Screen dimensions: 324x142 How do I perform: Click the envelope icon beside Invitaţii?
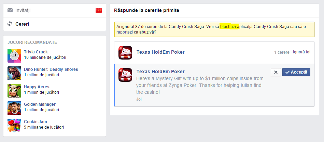point(10,10)
